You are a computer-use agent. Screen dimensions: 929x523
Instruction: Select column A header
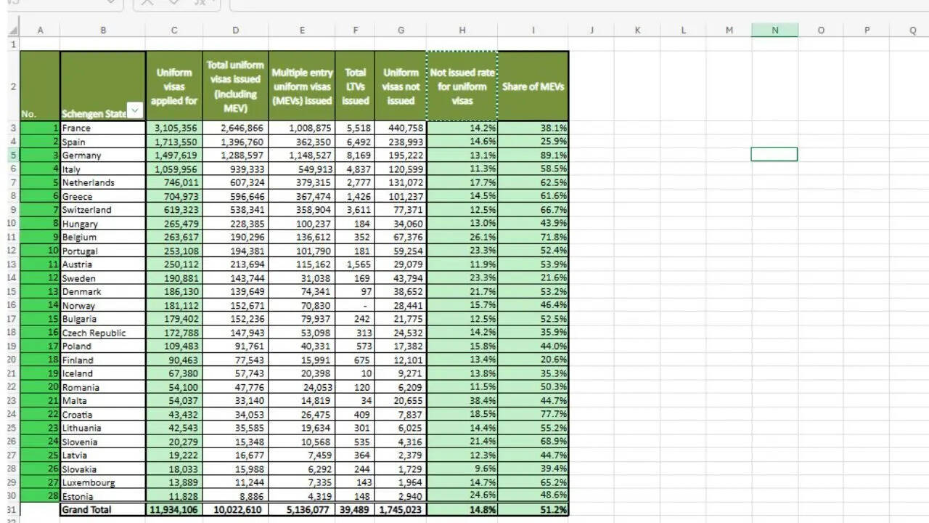40,31
